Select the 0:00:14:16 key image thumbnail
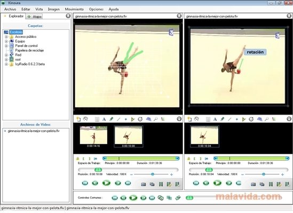Image resolution: width=293 pixels, height=213 pixels. click(x=93, y=137)
